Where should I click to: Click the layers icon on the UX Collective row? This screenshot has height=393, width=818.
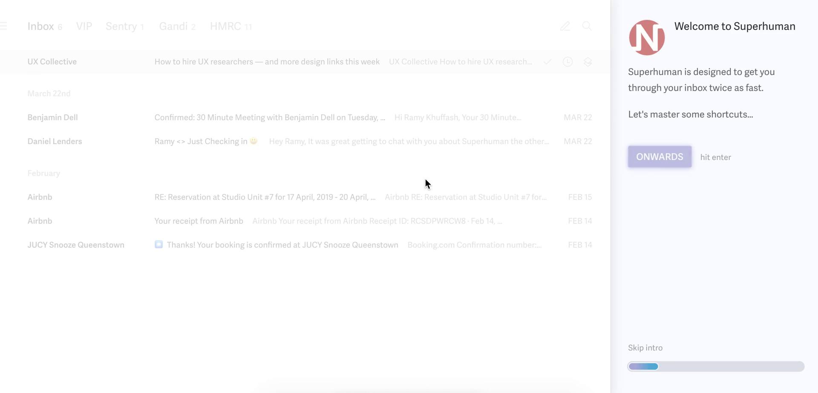click(x=588, y=62)
